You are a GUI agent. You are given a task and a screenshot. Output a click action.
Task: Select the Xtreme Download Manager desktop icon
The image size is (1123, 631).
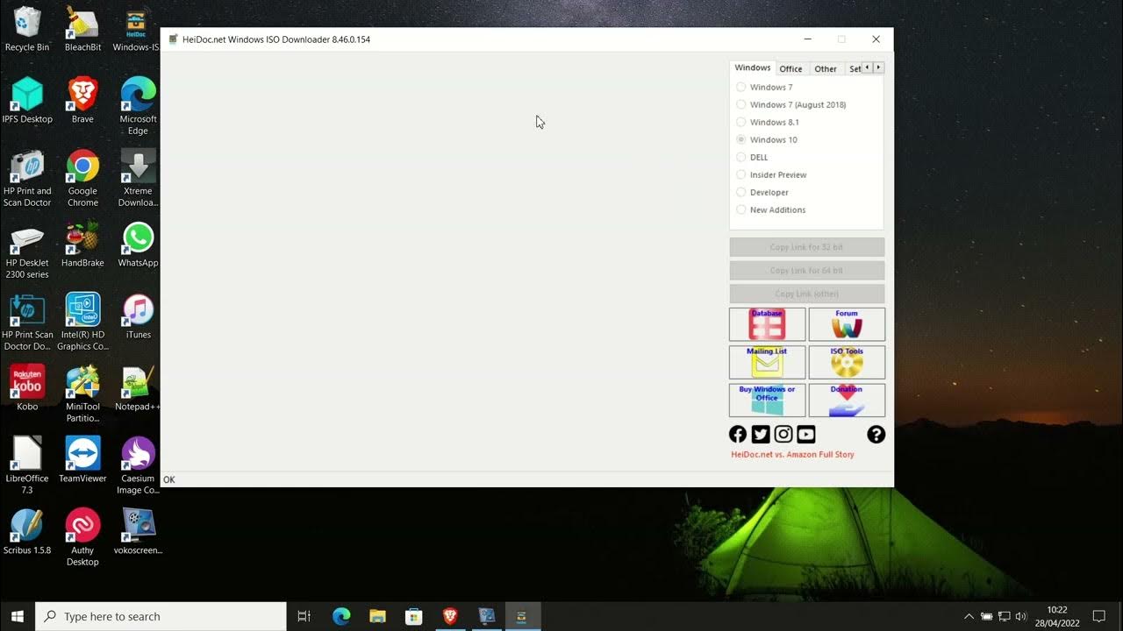click(x=138, y=178)
